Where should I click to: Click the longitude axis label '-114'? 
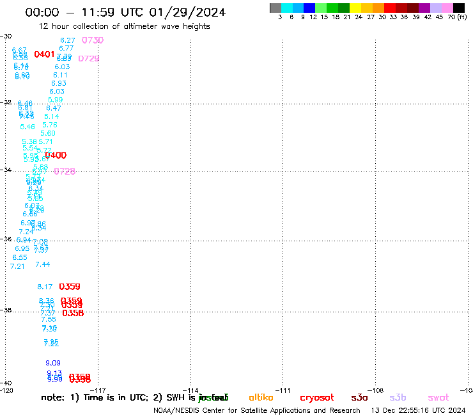click(190, 390)
